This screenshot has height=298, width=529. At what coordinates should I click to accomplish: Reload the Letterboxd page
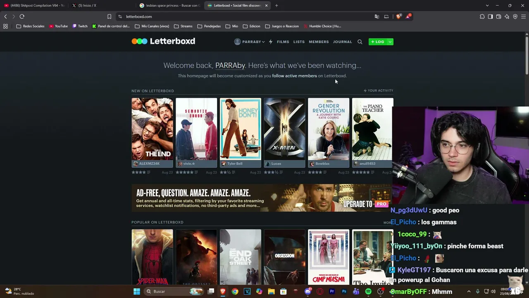point(22,17)
